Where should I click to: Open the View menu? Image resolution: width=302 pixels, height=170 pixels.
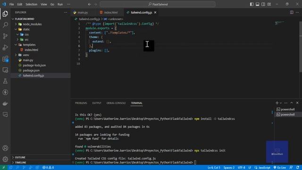44,4
